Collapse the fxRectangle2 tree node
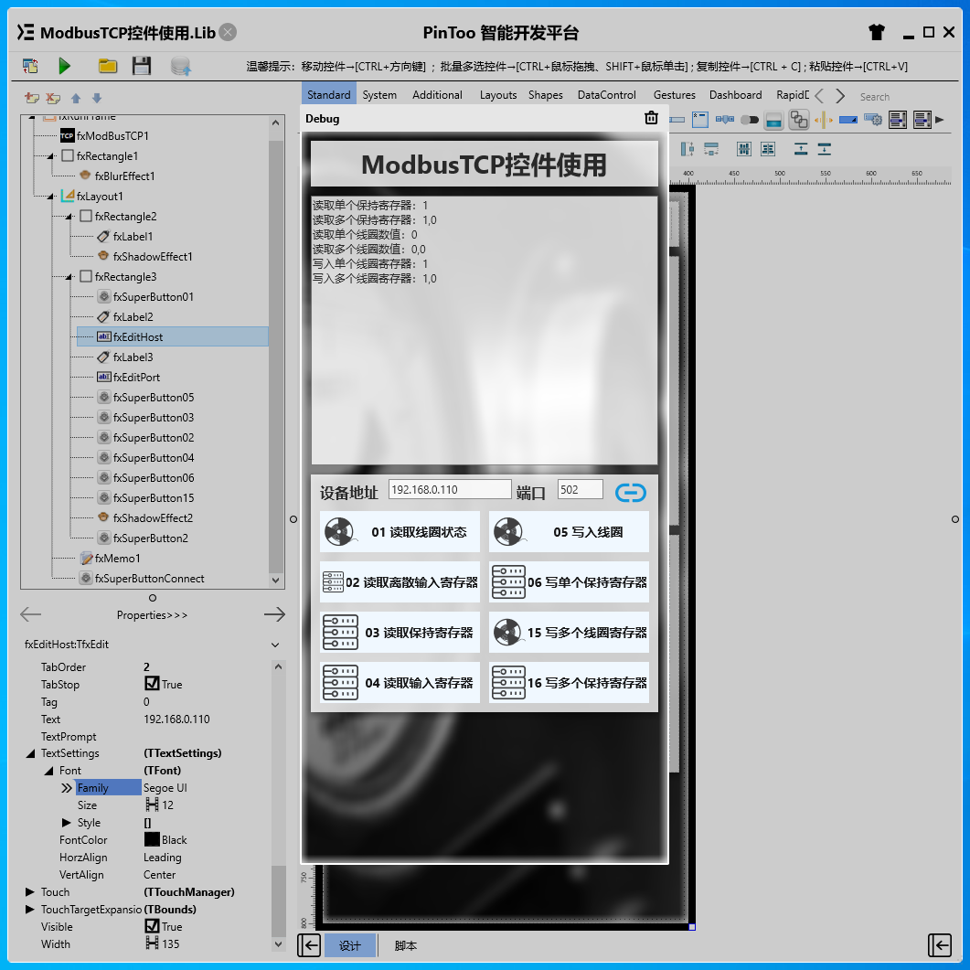970x970 pixels. pos(69,217)
